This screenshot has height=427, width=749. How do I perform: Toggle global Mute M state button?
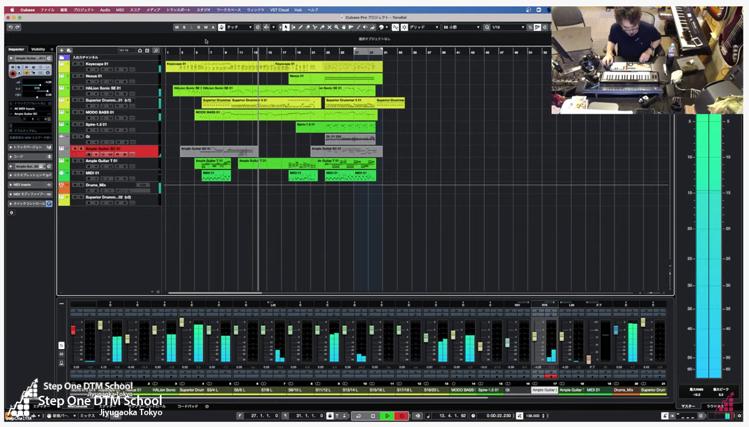click(177, 27)
